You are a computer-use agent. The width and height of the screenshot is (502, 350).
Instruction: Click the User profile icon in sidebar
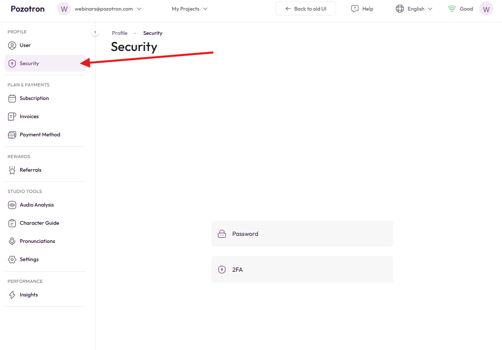(x=12, y=45)
